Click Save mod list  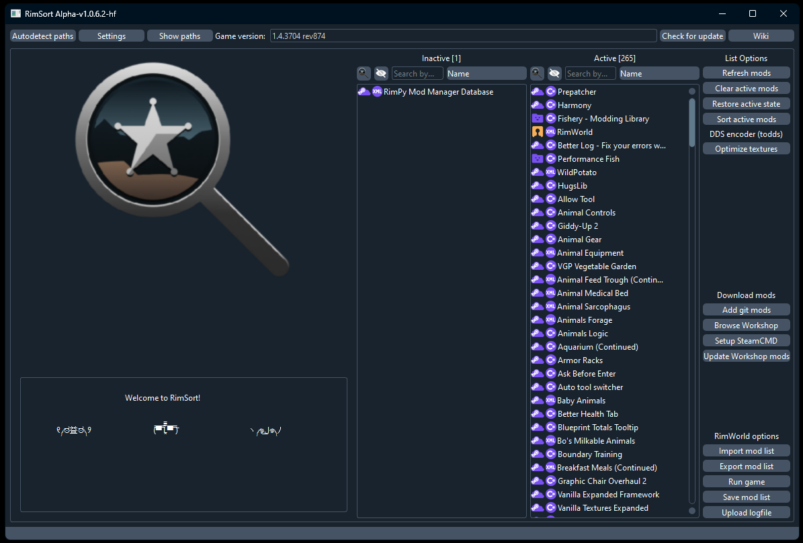(746, 497)
